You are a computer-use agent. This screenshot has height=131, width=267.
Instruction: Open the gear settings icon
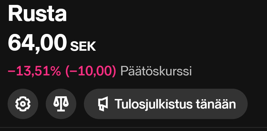(x=23, y=104)
